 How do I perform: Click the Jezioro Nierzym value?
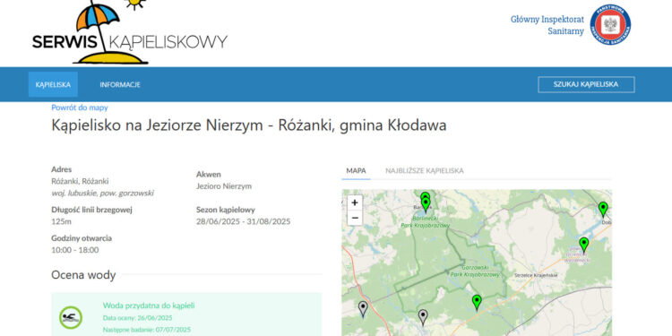pyautogui.click(x=224, y=186)
